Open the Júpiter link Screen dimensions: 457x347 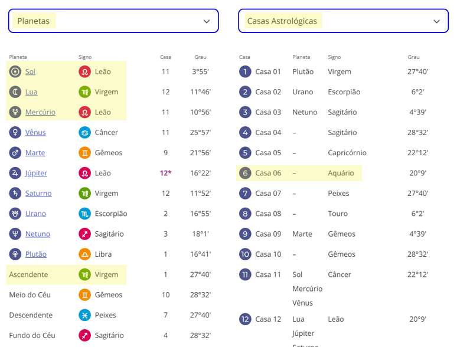point(36,173)
